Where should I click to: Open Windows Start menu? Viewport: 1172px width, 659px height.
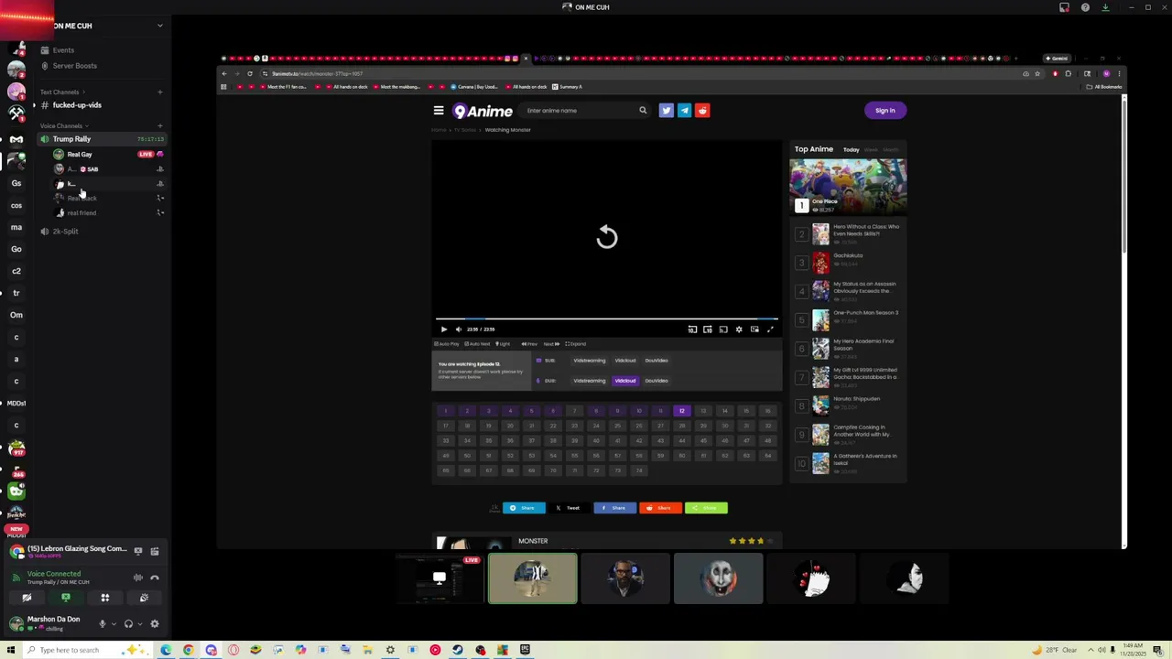10,650
